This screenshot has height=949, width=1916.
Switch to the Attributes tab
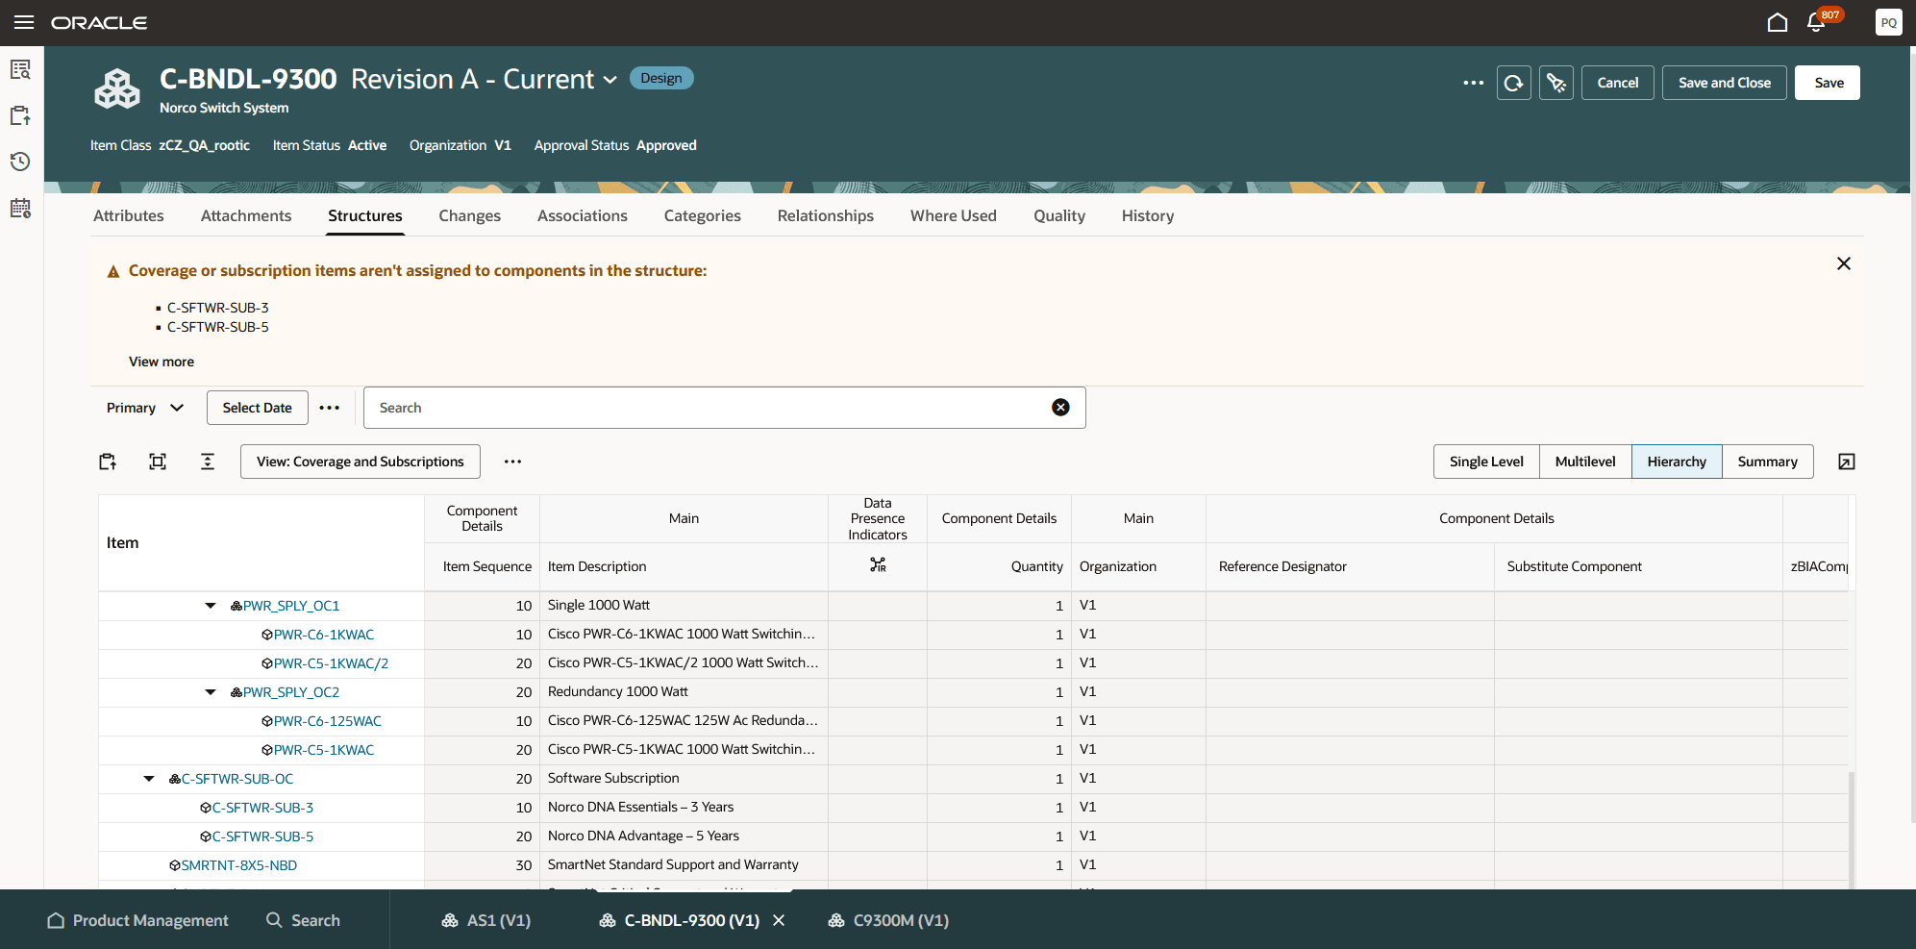coord(129,215)
